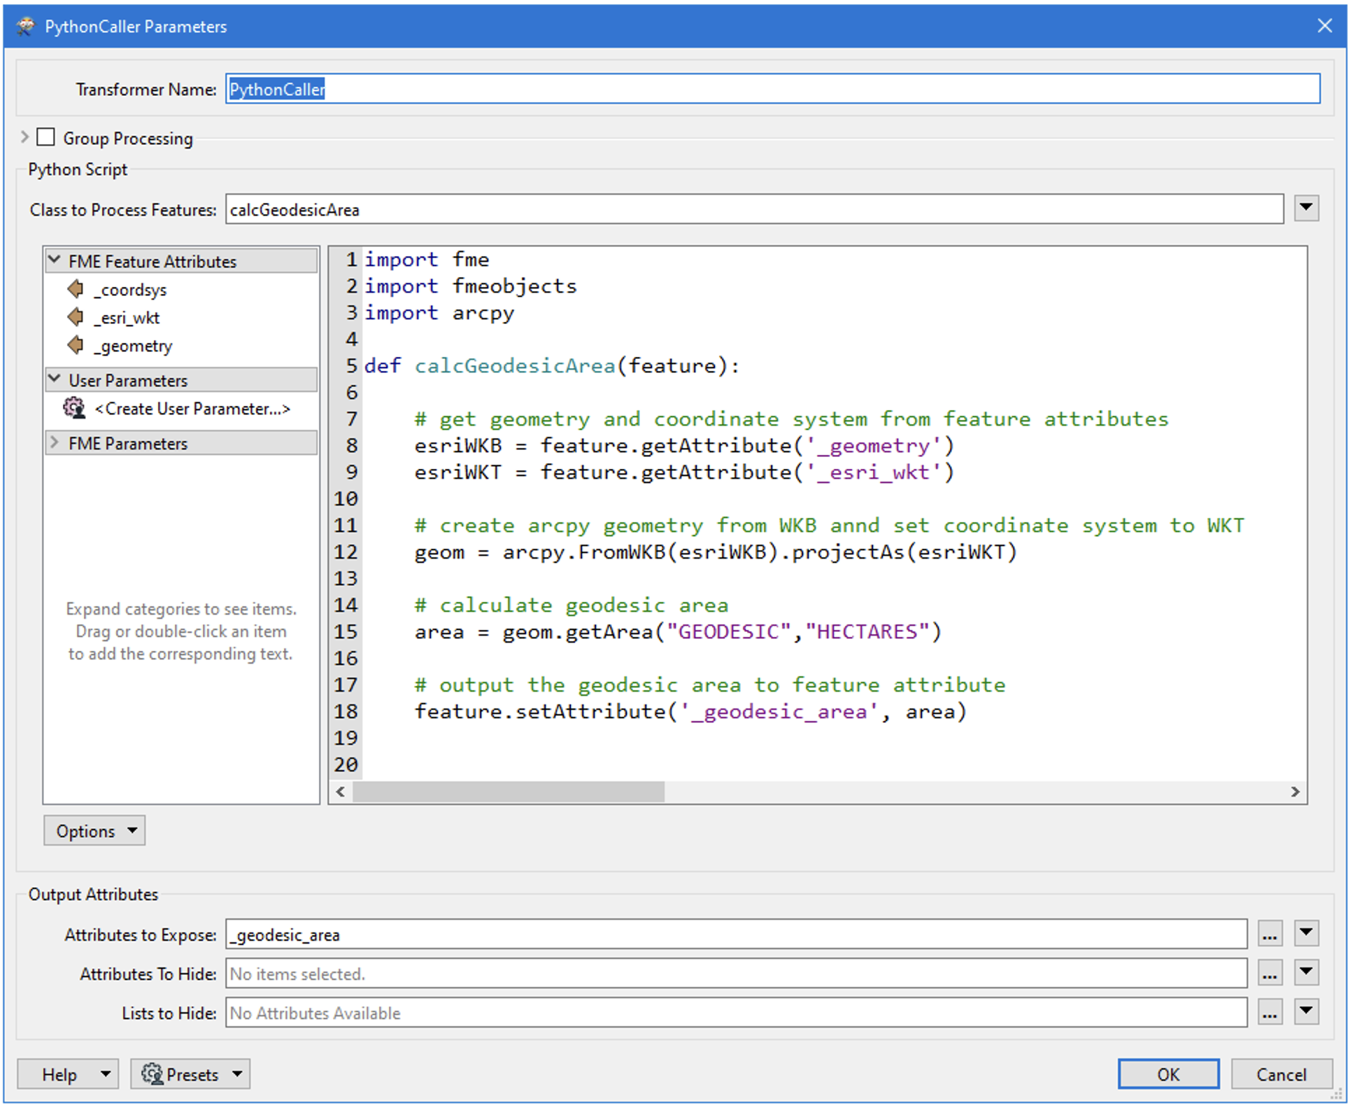Click the _coordsys attribute icon

[x=76, y=289]
